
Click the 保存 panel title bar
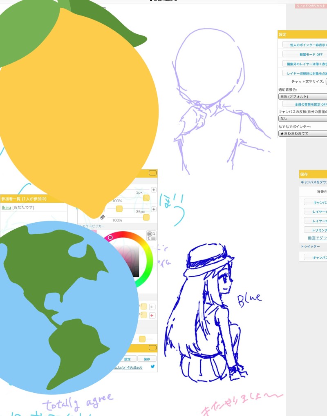[x=313, y=174]
